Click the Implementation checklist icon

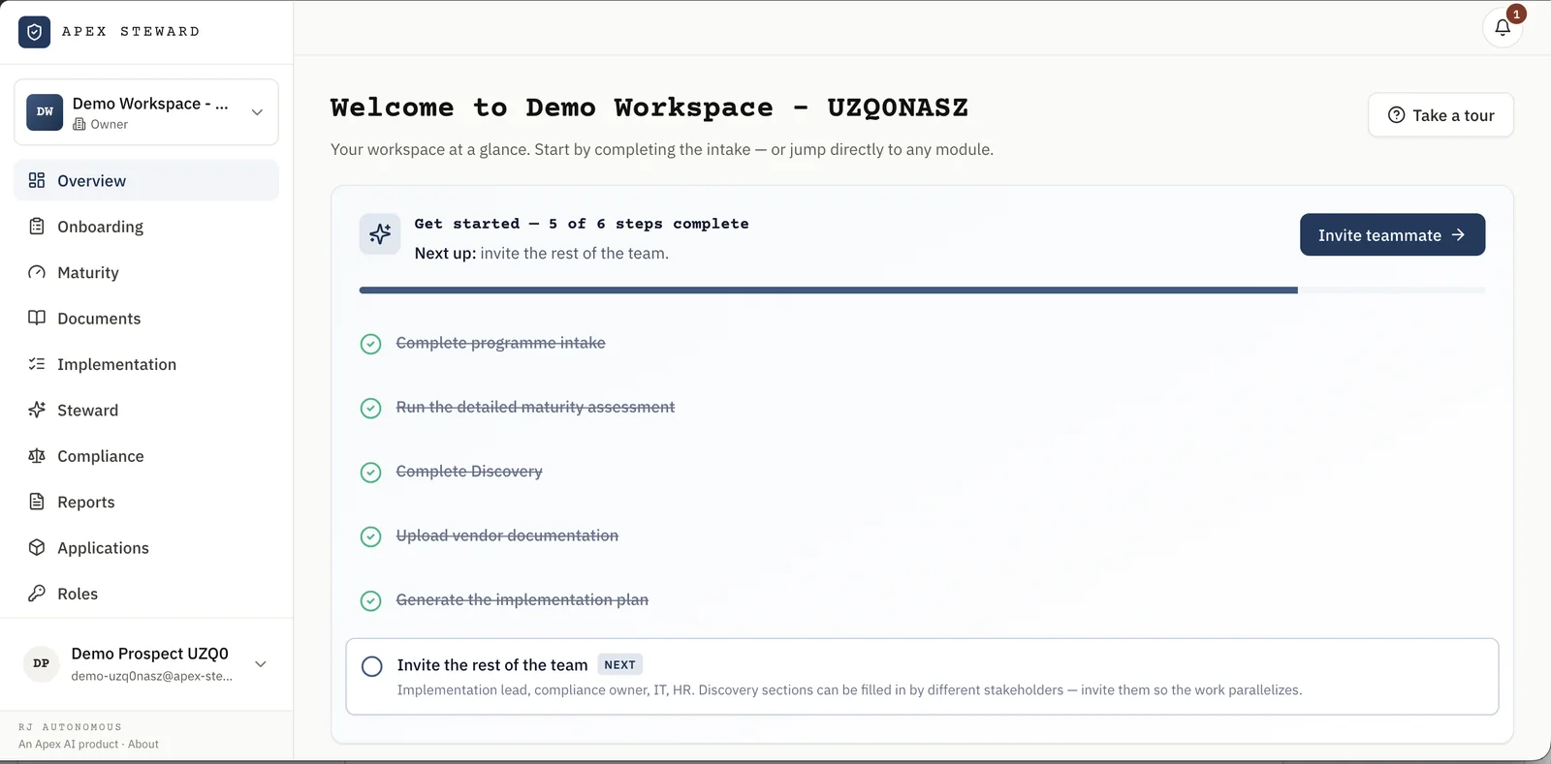point(37,364)
